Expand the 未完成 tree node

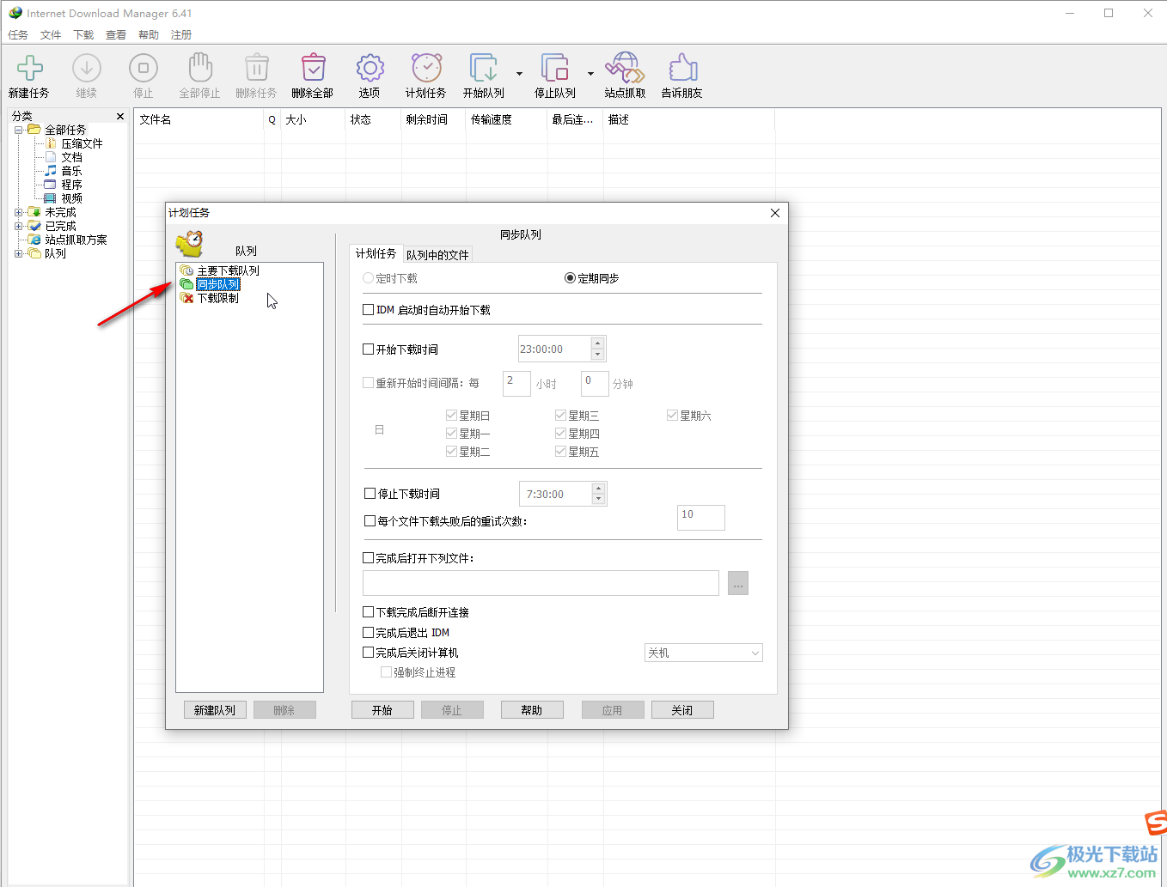click(19, 212)
